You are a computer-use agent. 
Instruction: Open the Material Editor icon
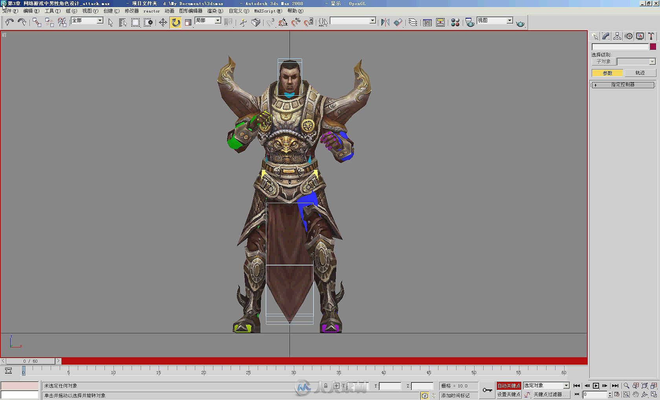point(455,22)
